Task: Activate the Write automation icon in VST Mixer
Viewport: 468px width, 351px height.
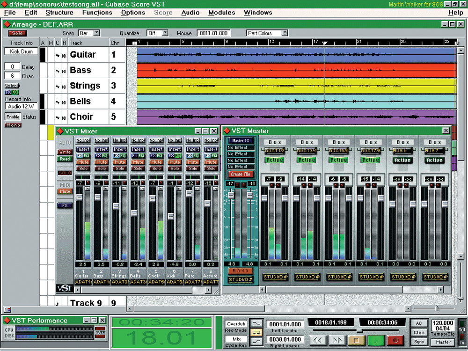Action: click(65, 152)
